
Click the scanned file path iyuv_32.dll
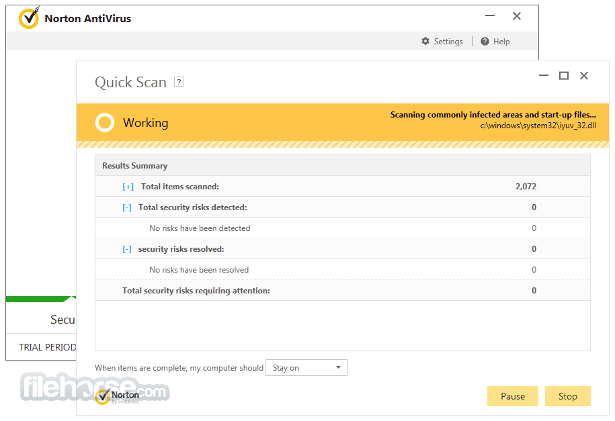538,126
